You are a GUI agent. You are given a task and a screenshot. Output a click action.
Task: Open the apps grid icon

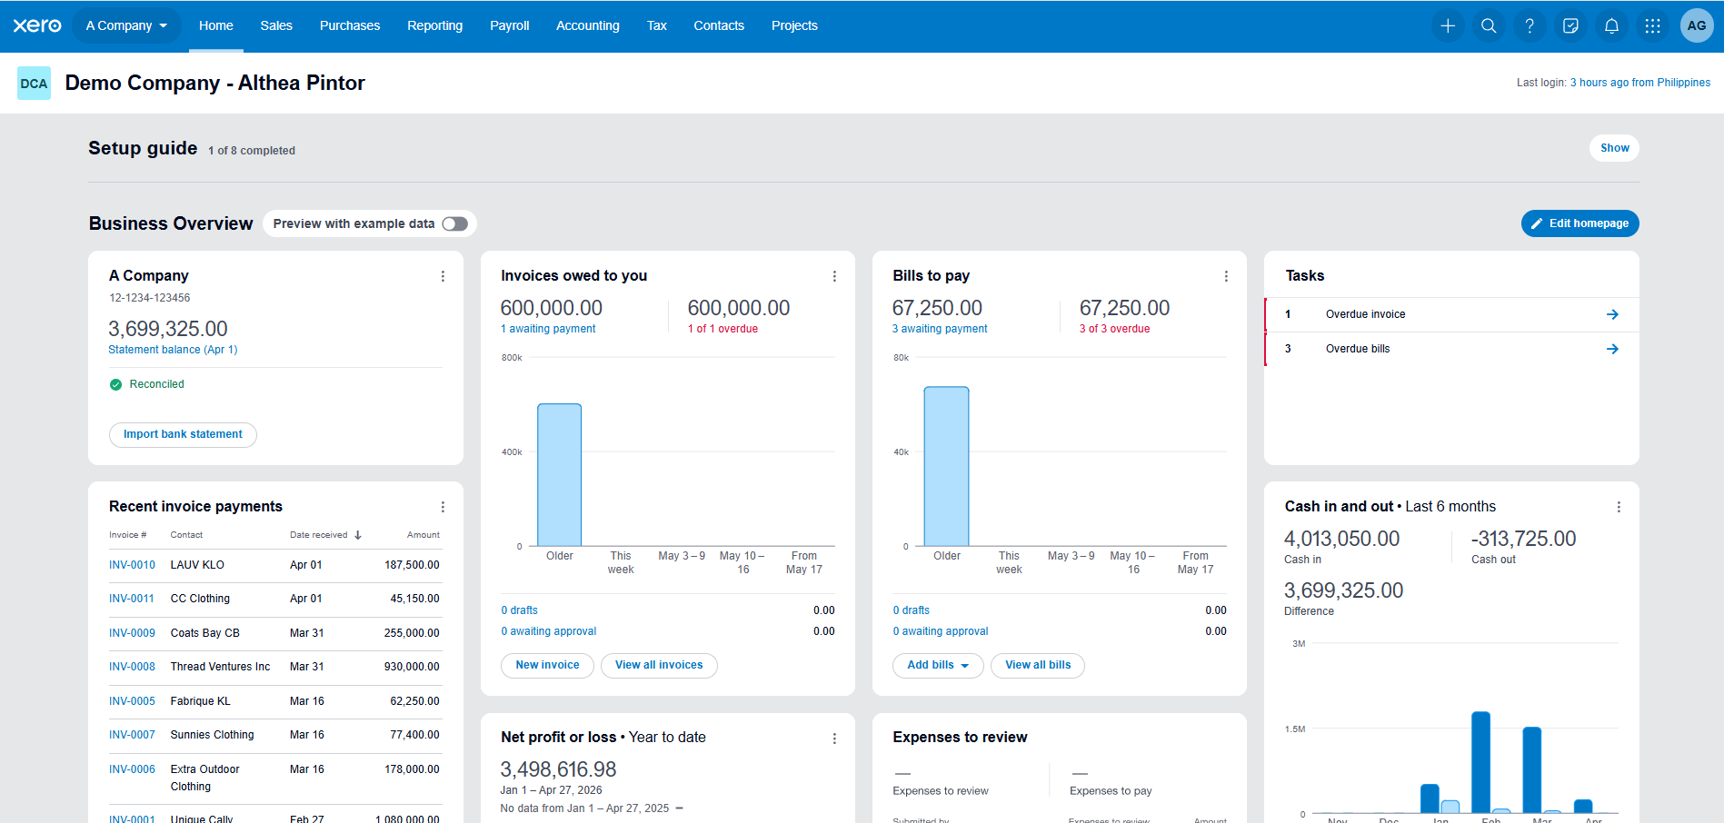coord(1652,25)
